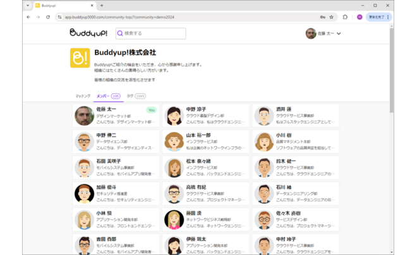417x255 pixels.
Task: Click the magnifier icon in the search box
Action: [x=120, y=33]
